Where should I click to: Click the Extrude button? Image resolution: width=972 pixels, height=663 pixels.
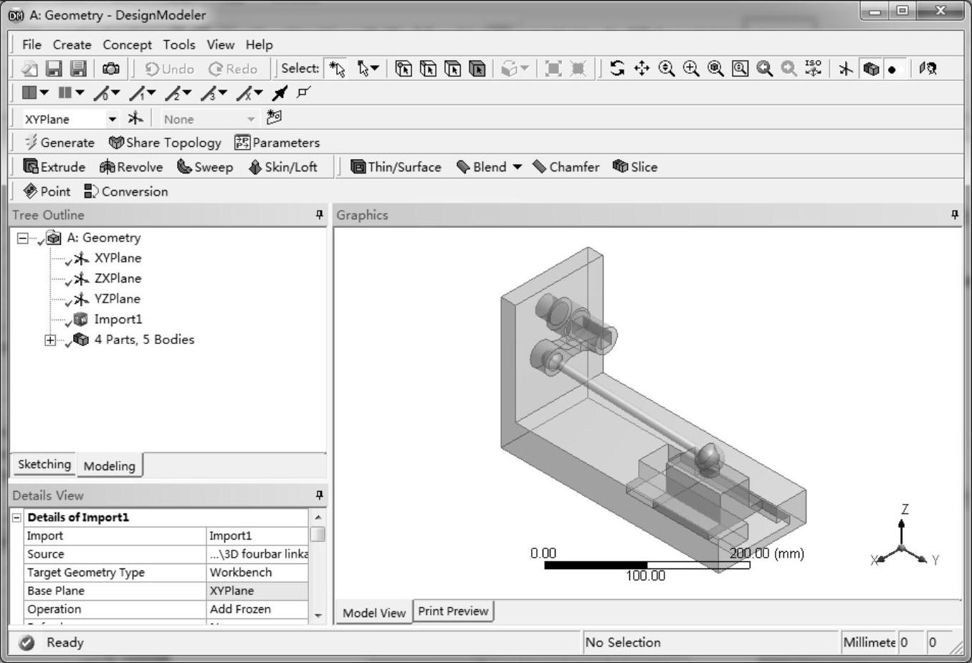54,167
